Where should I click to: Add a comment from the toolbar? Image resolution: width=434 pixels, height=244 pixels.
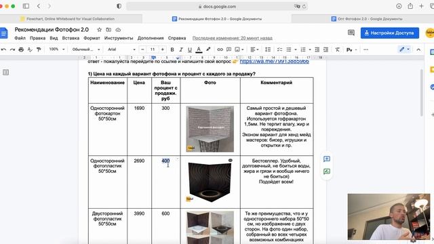(229, 49)
